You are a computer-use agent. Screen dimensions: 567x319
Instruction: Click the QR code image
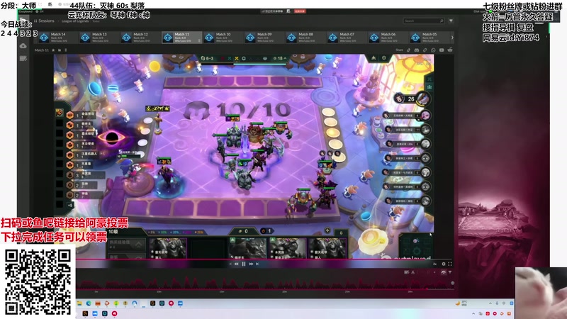click(x=38, y=281)
